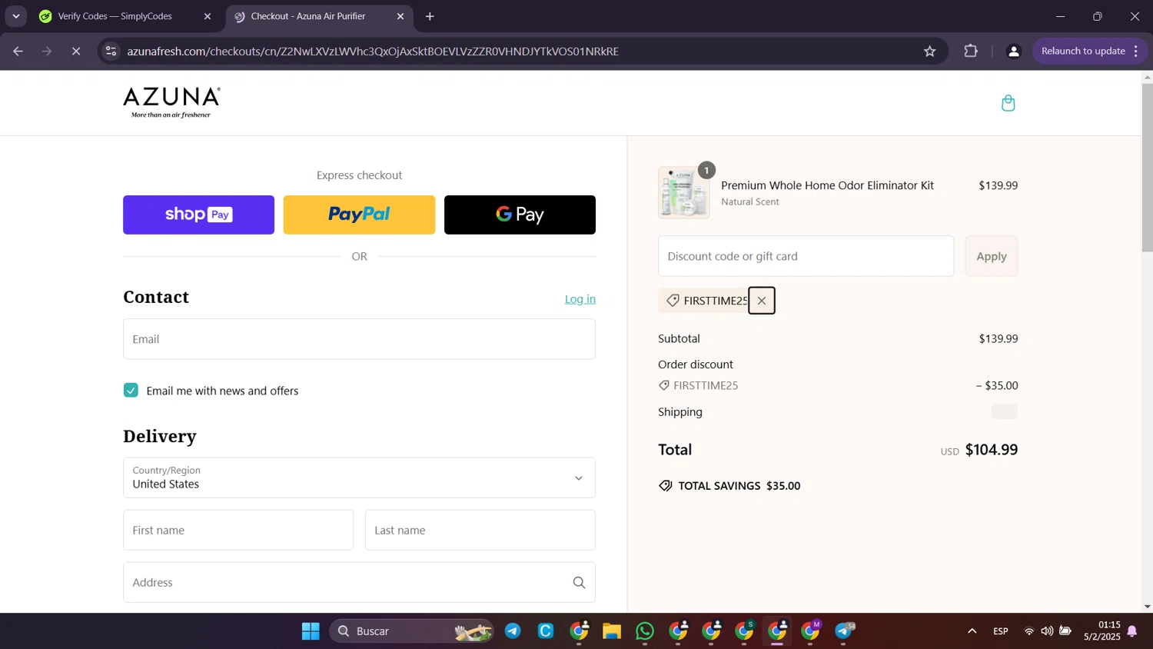The height and width of the screenshot is (649, 1153).
Task: Open the first Telegram taskbar icon
Action: [x=513, y=631]
